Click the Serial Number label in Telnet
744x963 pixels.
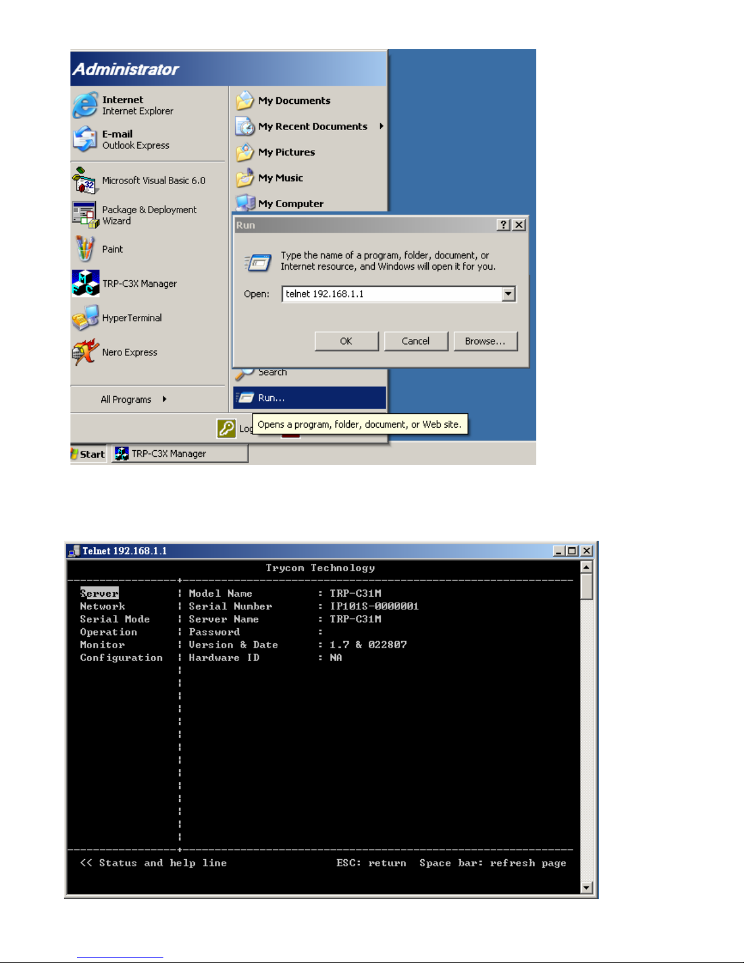click(230, 606)
